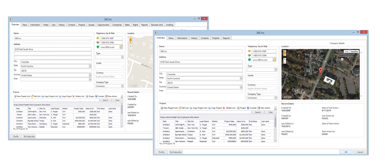Click red location pin on satellite map

(x=320, y=70)
